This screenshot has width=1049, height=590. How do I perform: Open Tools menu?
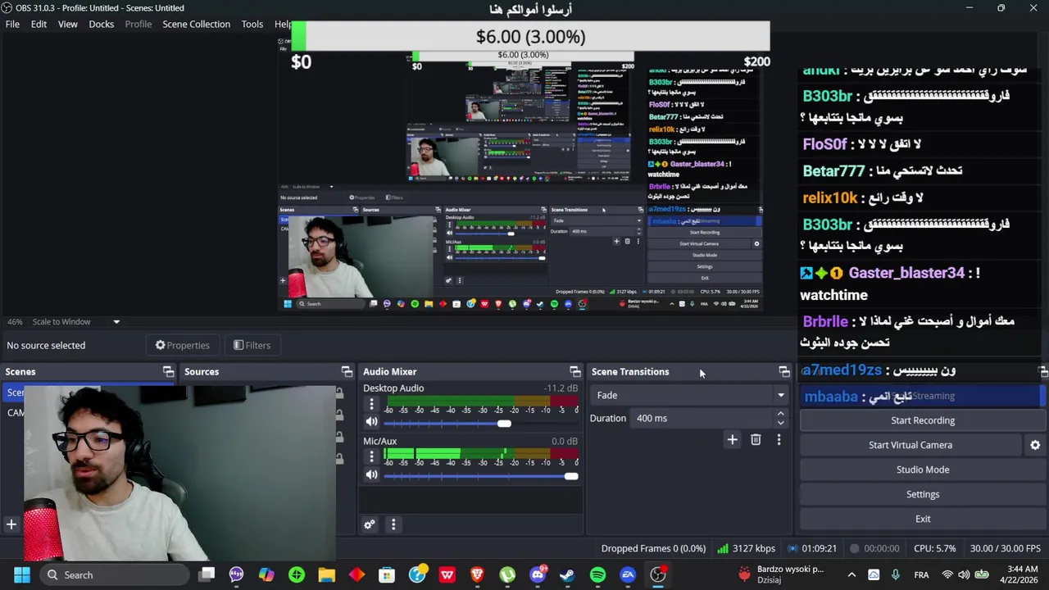tap(252, 24)
